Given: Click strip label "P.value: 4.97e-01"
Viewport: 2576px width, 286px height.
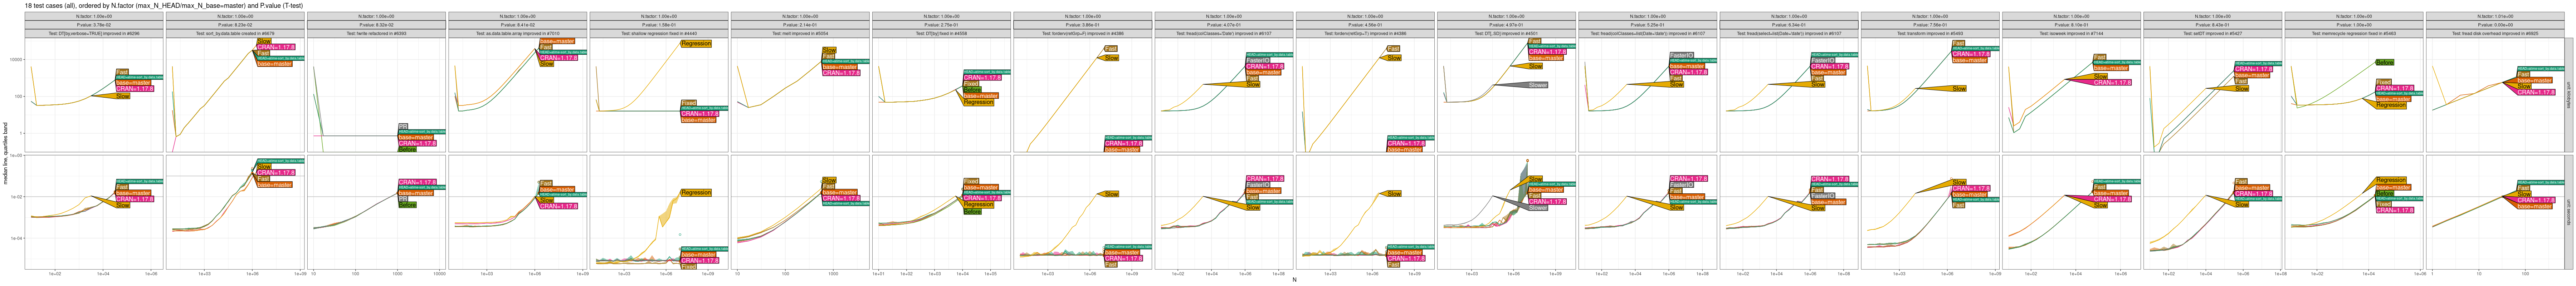Looking at the screenshot, I should point(1506,25).
